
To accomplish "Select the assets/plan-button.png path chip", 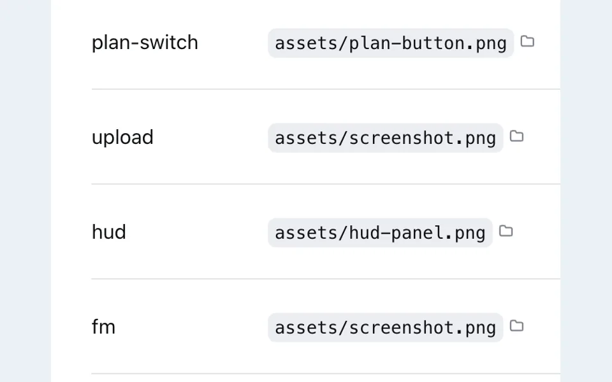I will [391, 43].
